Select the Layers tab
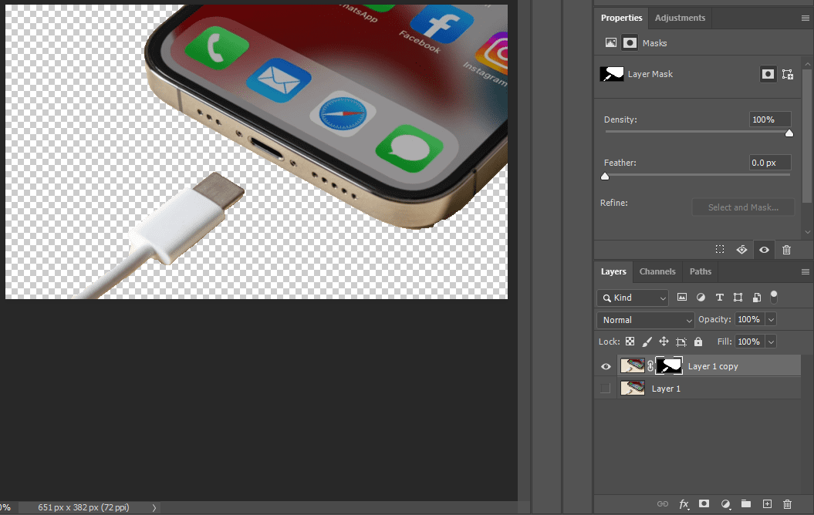 [x=613, y=271]
